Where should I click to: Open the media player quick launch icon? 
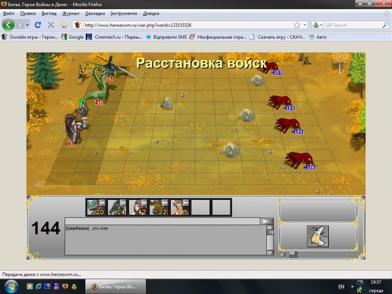click(30, 286)
